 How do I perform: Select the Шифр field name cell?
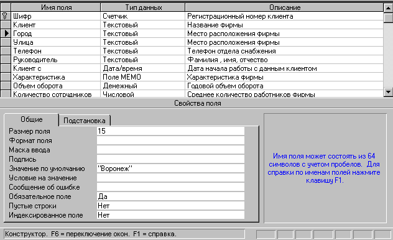coord(56,16)
